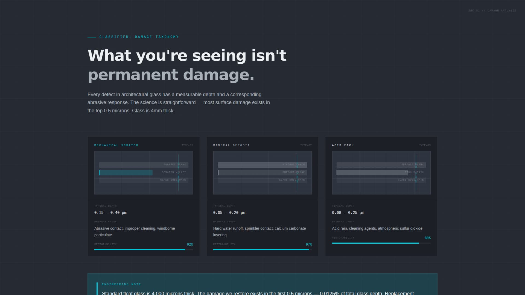Click "GLASS SUBSTRATE" in the Mineral Deposit diagram
Image resolution: width=525 pixels, height=295 pixels.
[292, 180]
